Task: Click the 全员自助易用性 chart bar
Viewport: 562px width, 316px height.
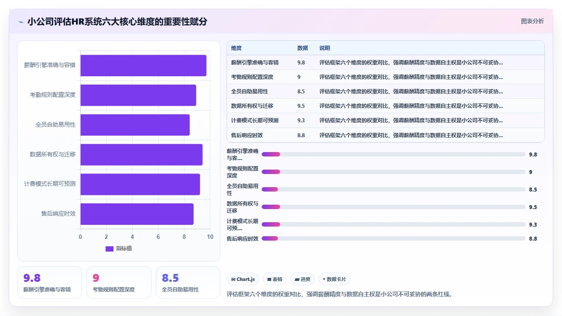Action: (135, 125)
